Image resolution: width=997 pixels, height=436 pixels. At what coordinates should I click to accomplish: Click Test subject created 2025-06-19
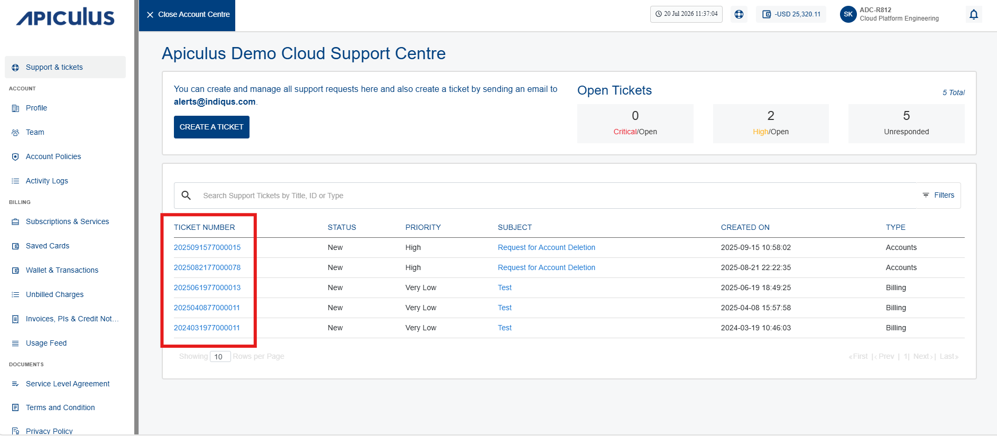pos(505,288)
